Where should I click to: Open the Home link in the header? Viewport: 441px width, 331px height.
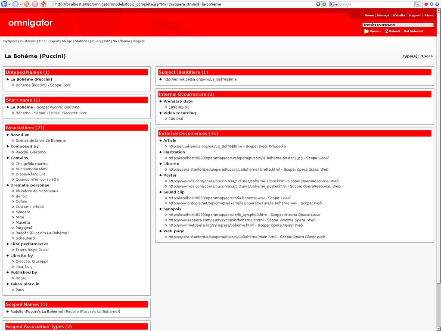(x=369, y=16)
